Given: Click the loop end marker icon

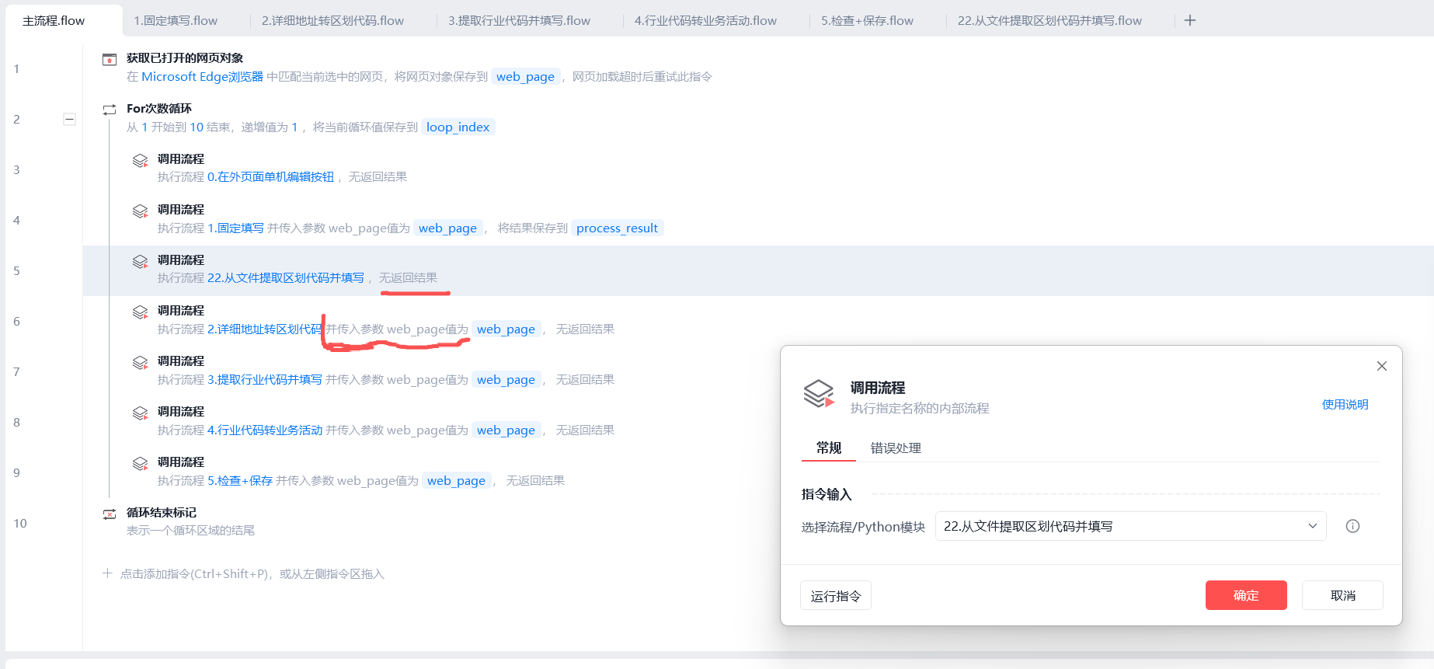Looking at the screenshot, I should 110,514.
